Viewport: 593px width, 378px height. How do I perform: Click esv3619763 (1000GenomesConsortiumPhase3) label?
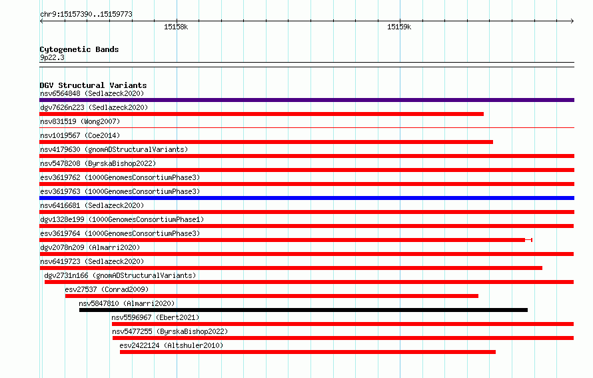pyautogui.click(x=120, y=191)
